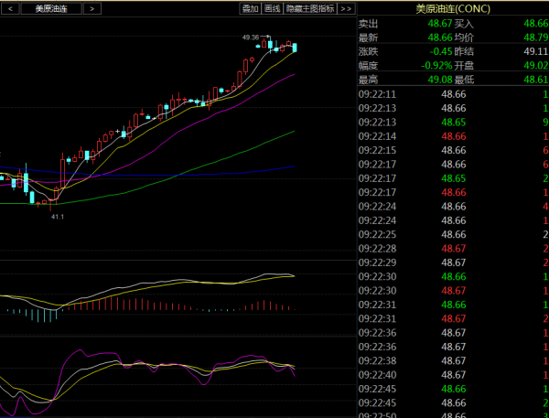Open the 叠加 overlay option
The width and height of the screenshot is (549, 418).
pyautogui.click(x=249, y=8)
